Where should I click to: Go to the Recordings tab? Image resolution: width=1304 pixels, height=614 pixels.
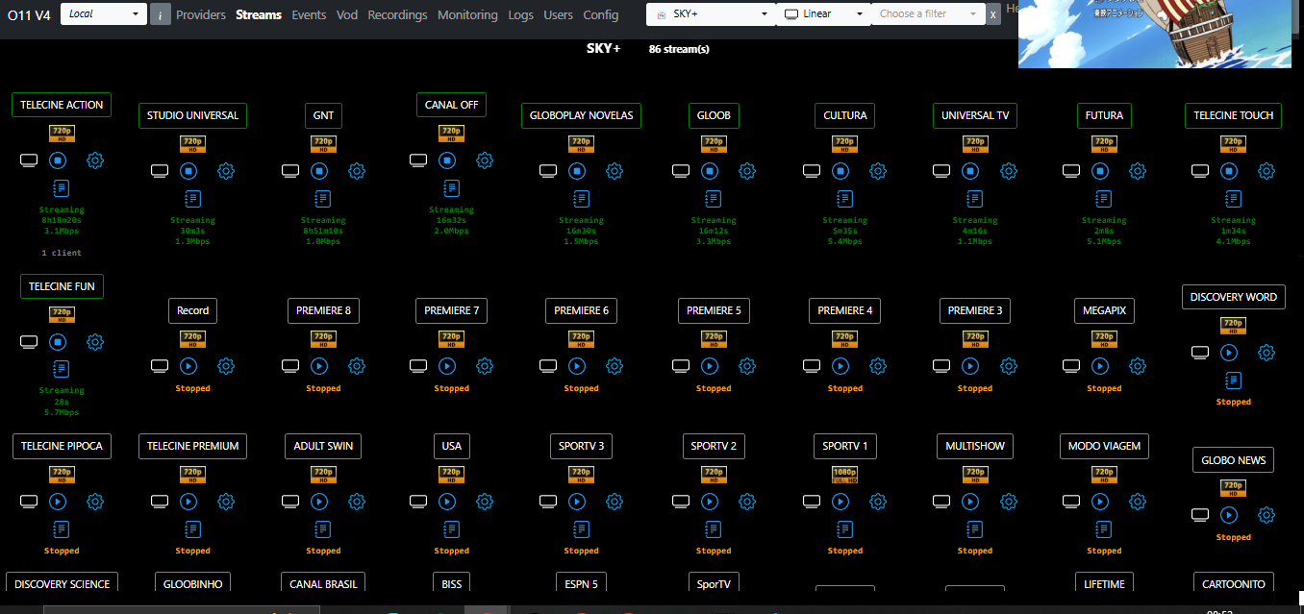click(x=397, y=14)
